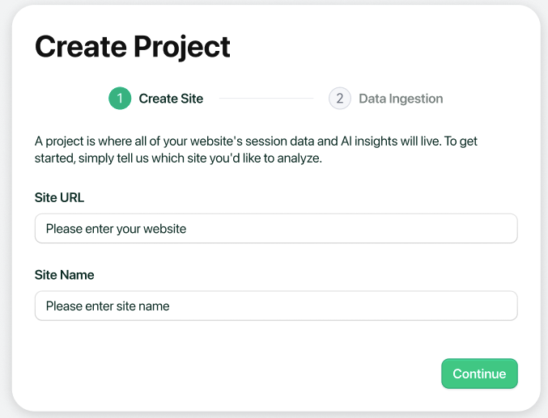Click the right end of Site URL box
The image size is (548, 418).
pyautogui.click(x=502, y=229)
